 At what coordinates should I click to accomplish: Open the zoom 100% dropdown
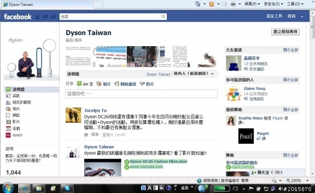point(307,181)
